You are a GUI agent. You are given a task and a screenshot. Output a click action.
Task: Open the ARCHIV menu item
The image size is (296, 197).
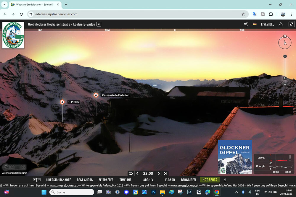[x=148, y=180]
